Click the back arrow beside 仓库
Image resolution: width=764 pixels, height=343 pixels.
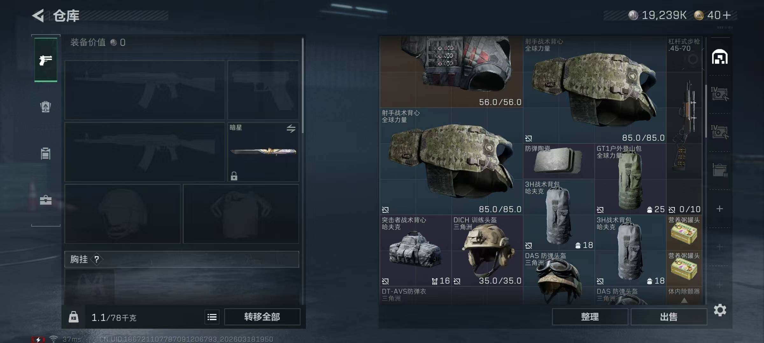(x=38, y=16)
